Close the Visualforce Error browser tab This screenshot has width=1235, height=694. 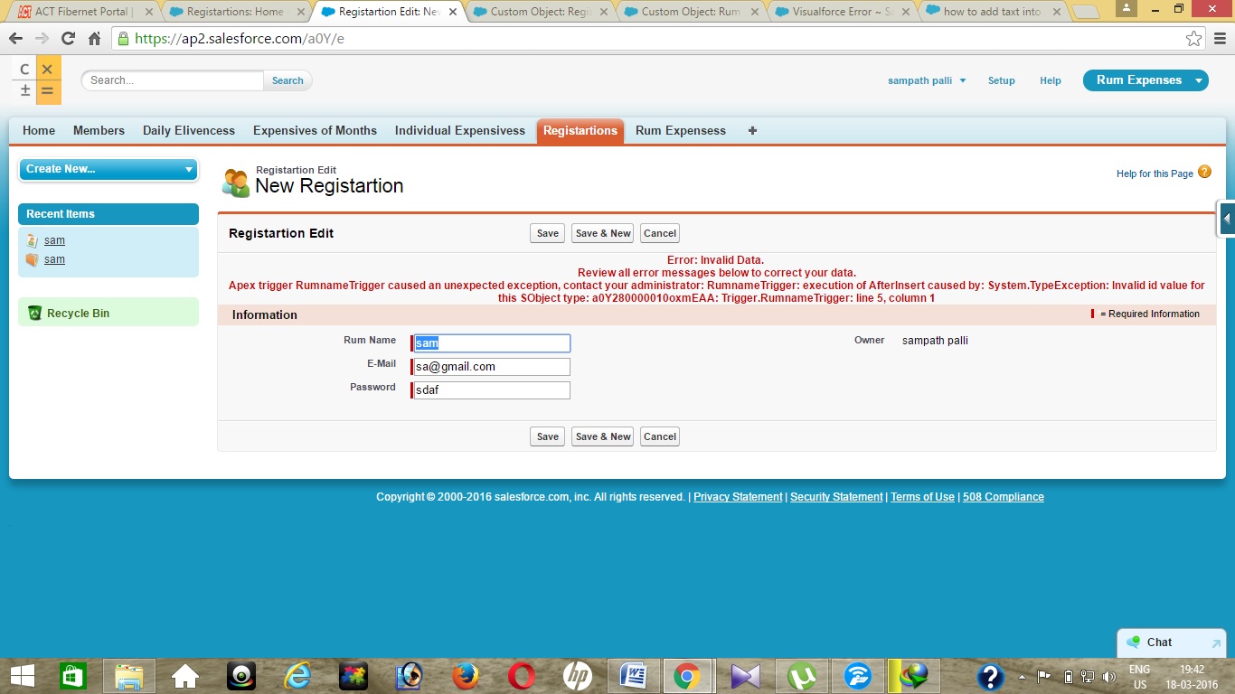pyautogui.click(x=907, y=12)
